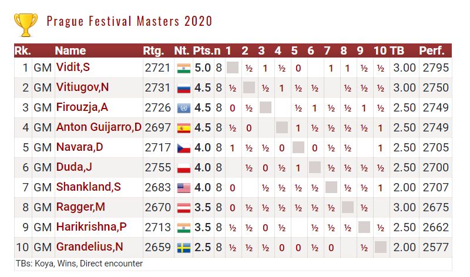Click the Czech flag in Navara row

coord(183,148)
